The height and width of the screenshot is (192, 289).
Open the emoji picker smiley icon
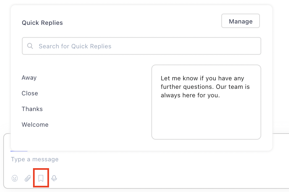pyautogui.click(x=15, y=178)
